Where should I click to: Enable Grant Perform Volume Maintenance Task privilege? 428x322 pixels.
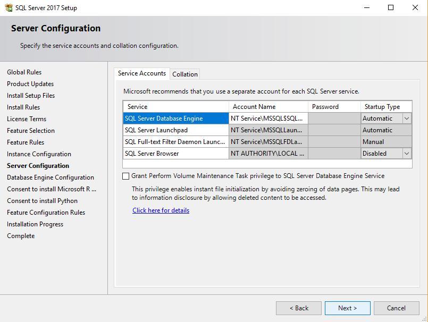[x=126, y=175]
